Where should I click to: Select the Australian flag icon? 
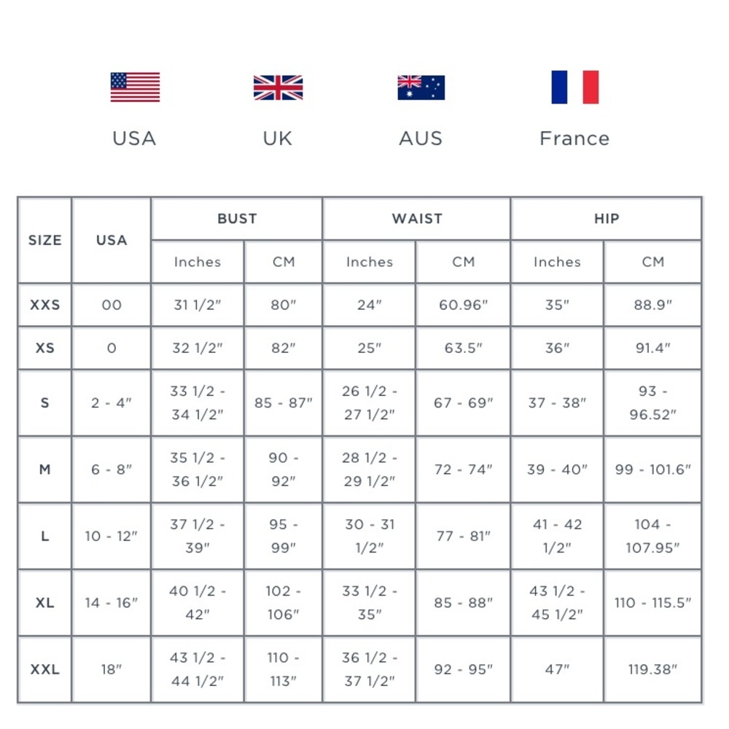421,87
